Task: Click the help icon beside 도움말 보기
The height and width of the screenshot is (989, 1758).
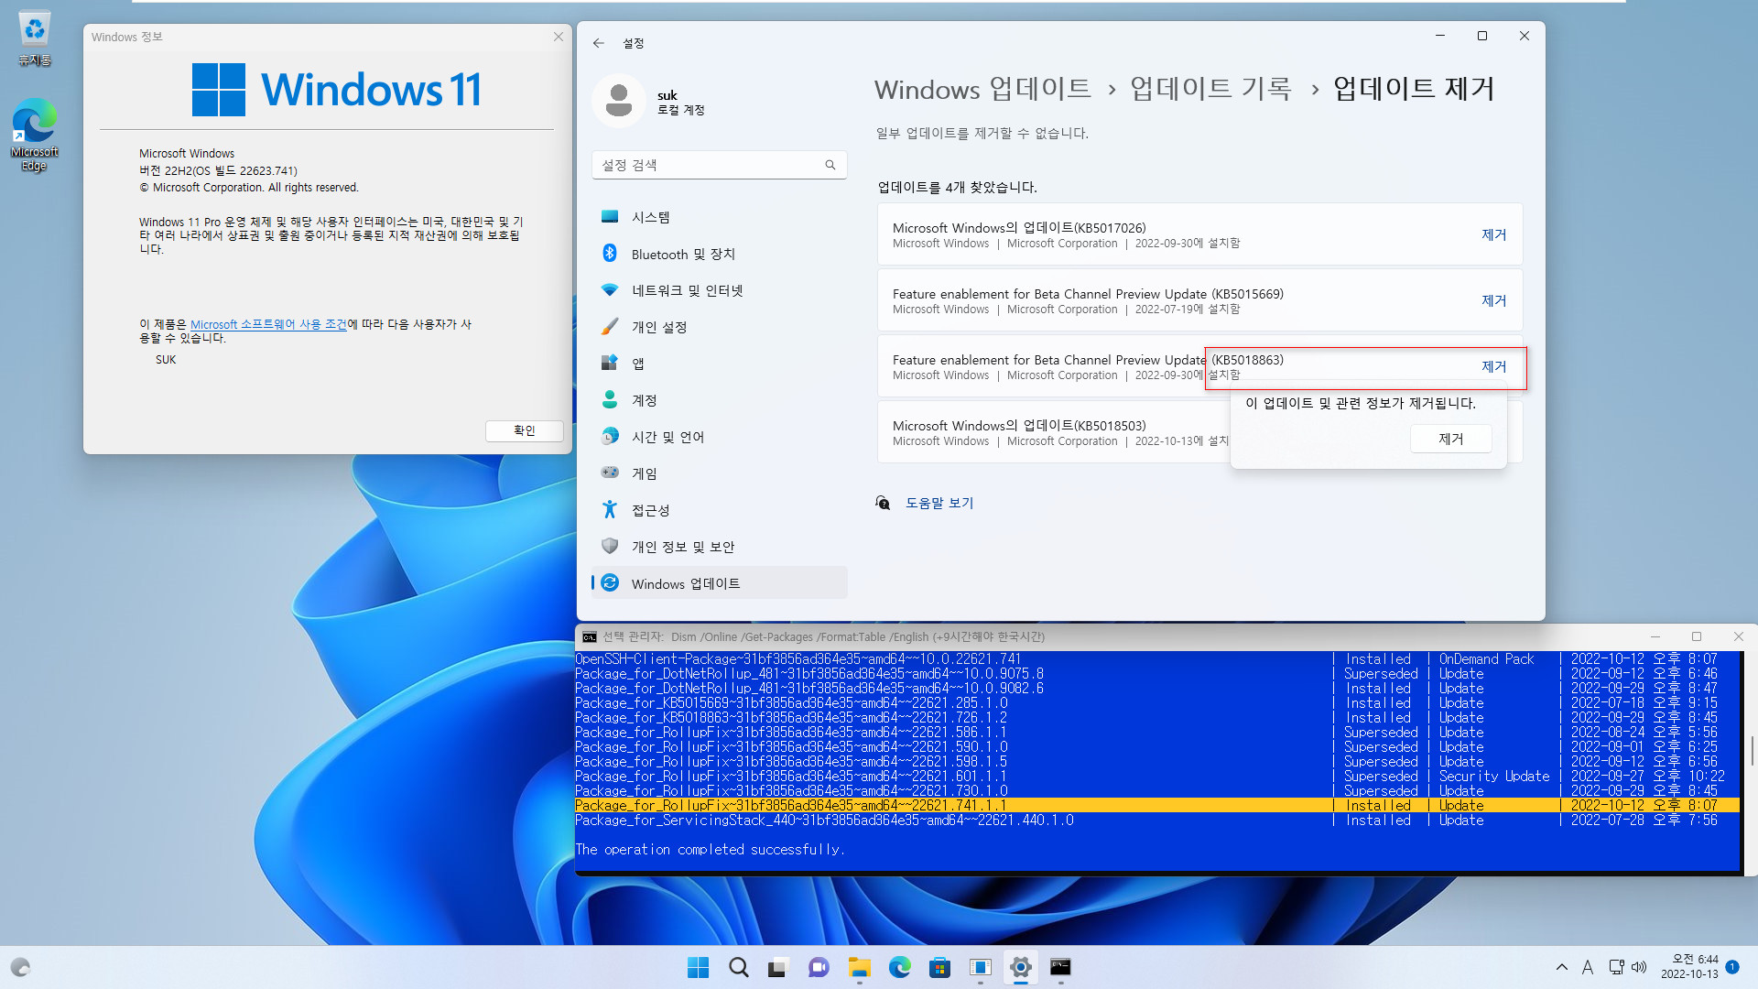Action: coord(883,503)
